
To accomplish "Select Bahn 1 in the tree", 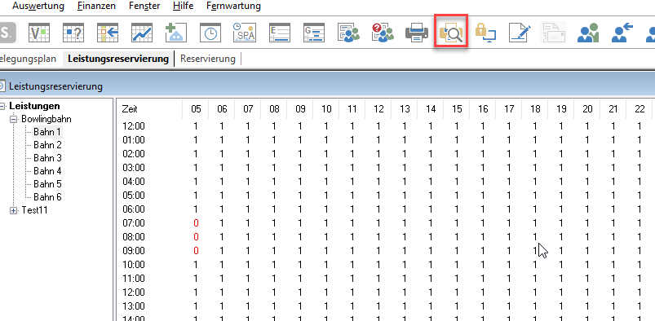I will (x=47, y=132).
